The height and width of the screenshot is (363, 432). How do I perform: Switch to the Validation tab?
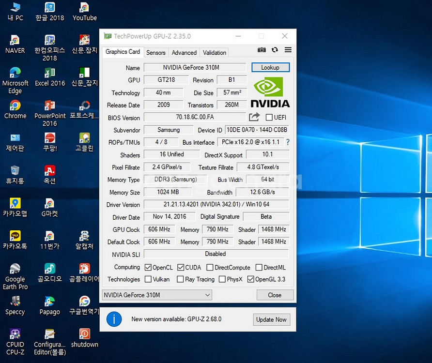[x=215, y=53]
